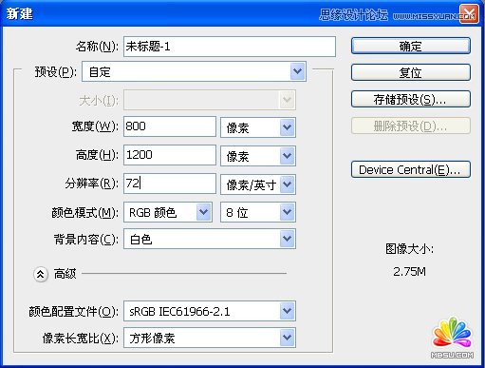Open the 像素/英寸 resolution unit dropdown
The height and width of the screenshot is (368, 485).
click(x=258, y=184)
